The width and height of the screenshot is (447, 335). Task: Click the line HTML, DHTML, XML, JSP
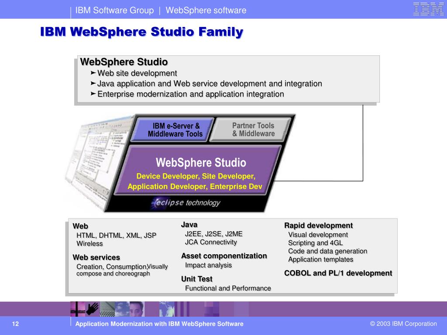click(x=116, y=236)
